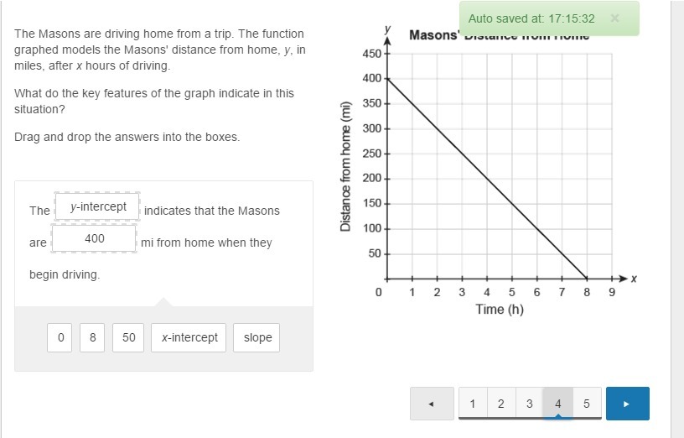Image resolution: width=684 pixels, height=438 pixels.
Task: Select the x-intercept answer tile
Action: coord(189,337)
